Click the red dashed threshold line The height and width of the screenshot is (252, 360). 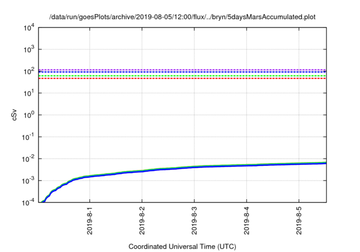pyautogui.click(x=182, y=79)
